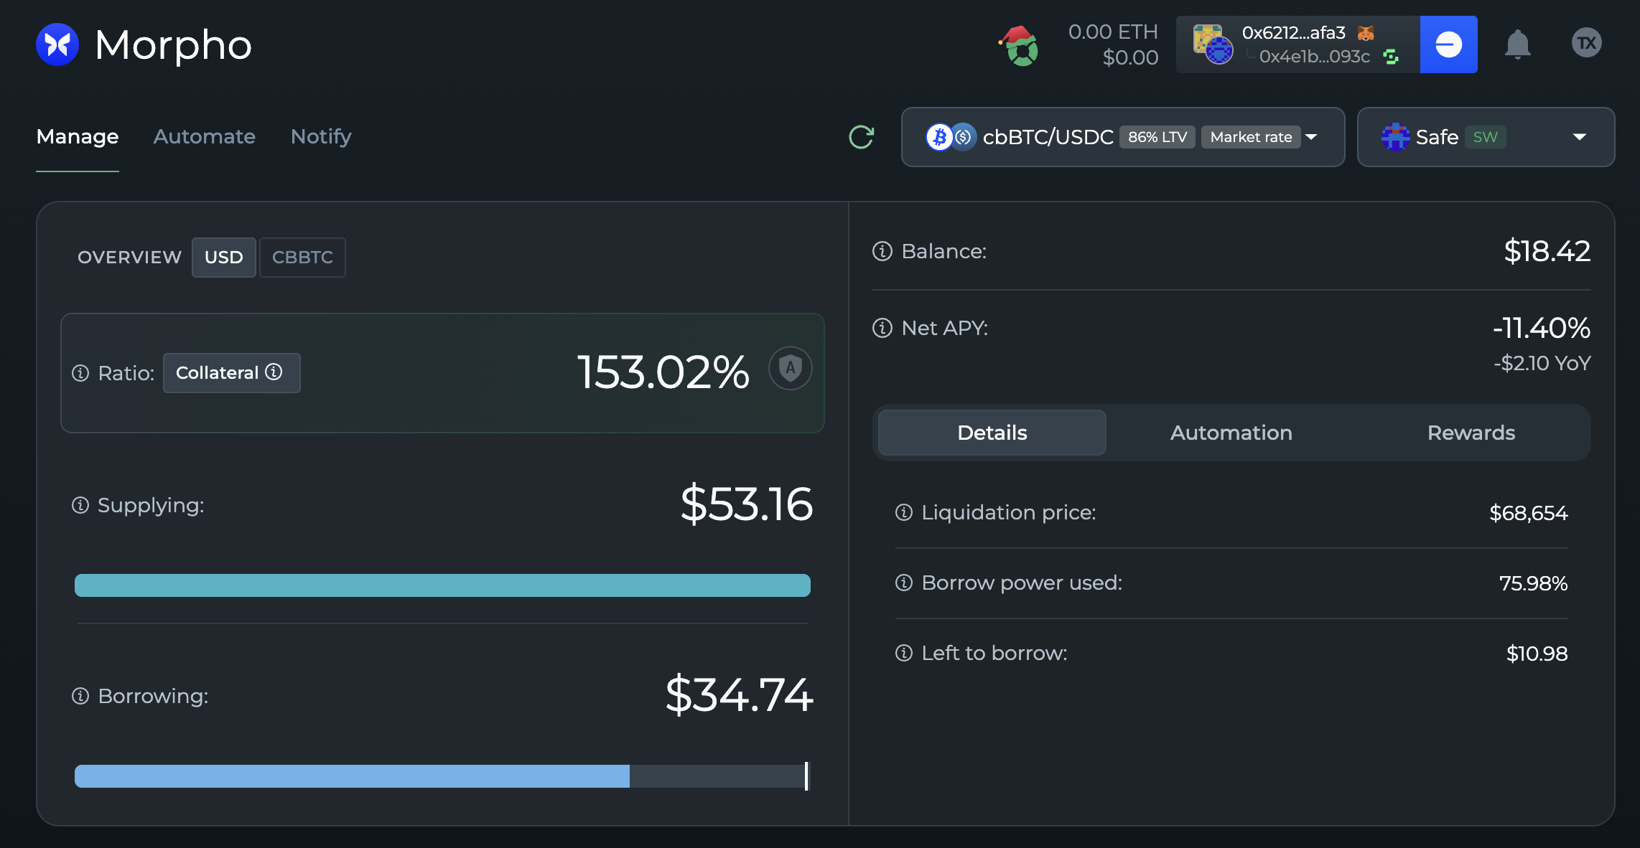1640x848 pixels.
Task: Click the blue disconnect wallet button
Action: click(x=1448, y=44)
